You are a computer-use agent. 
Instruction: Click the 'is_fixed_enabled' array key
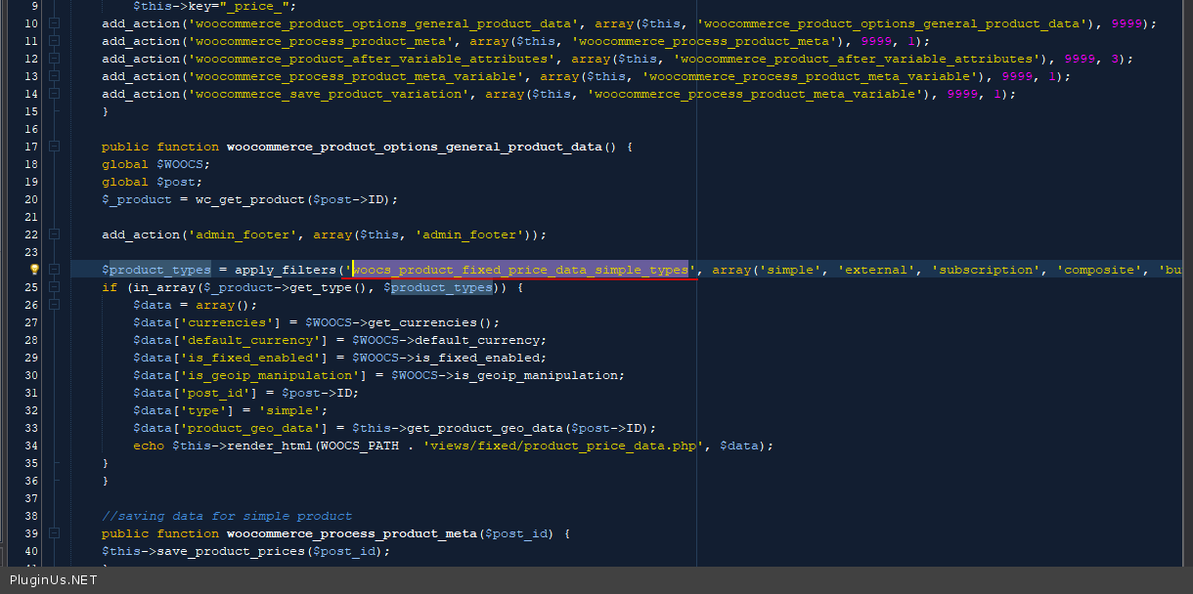(x=250, y=358)
